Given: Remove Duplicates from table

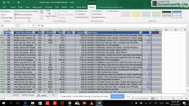Looking at the screenshot, I should pyautogui.click(x=23, y=14).
